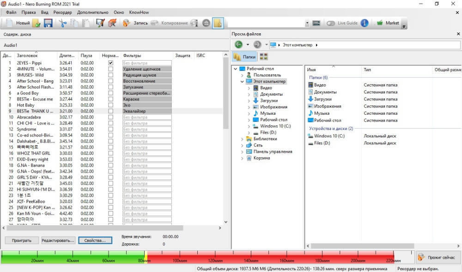Go back with green arrow in file browser
The height and width of the screenshot is (272, 462).
pos(238,44)
